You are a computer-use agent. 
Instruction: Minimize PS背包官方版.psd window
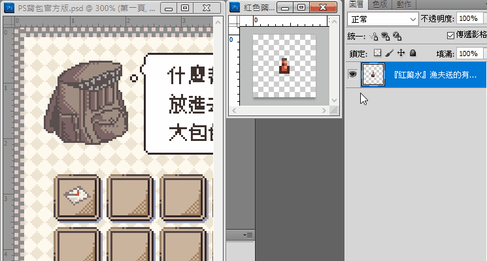[169, 8]
